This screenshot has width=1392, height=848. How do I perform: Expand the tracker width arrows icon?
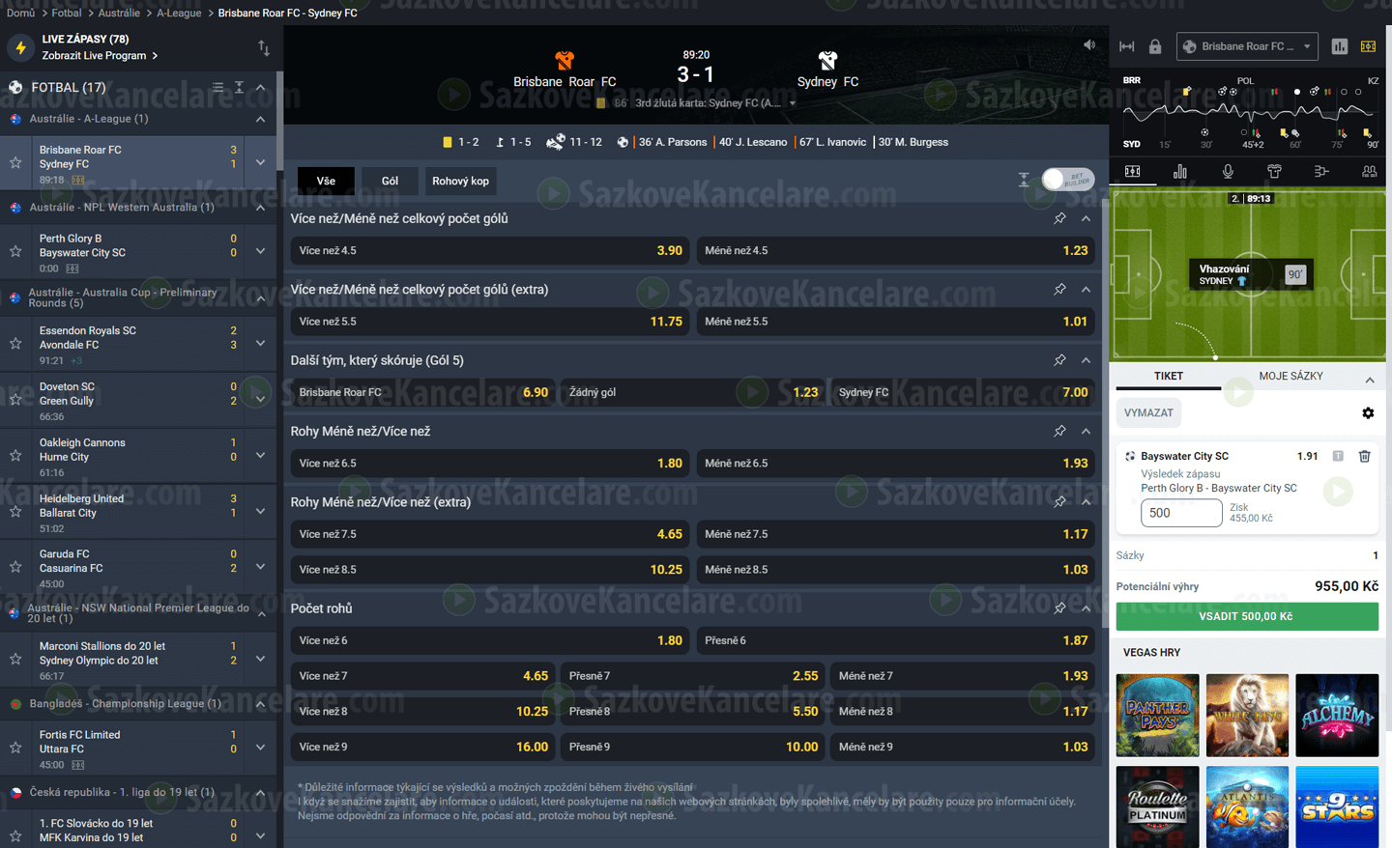1127,46
